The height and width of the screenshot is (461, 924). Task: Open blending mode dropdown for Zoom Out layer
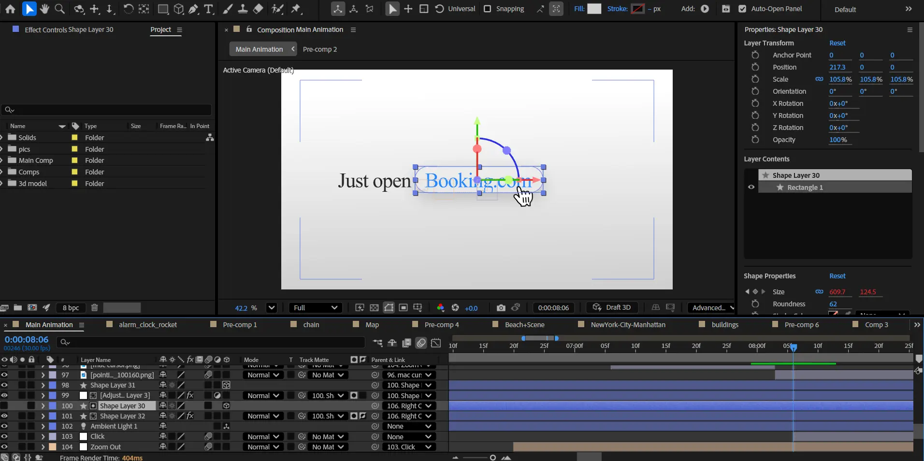(x=263, y=447)
